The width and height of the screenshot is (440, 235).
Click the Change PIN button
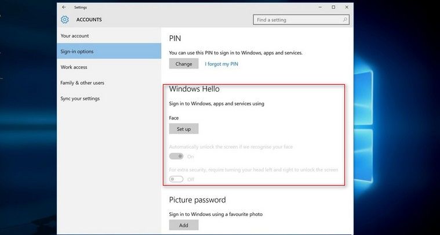click(x=184, y=64)
